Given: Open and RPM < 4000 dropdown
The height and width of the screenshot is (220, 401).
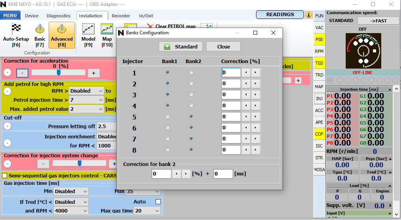Looking at the screenshot, I should point(71,211).
